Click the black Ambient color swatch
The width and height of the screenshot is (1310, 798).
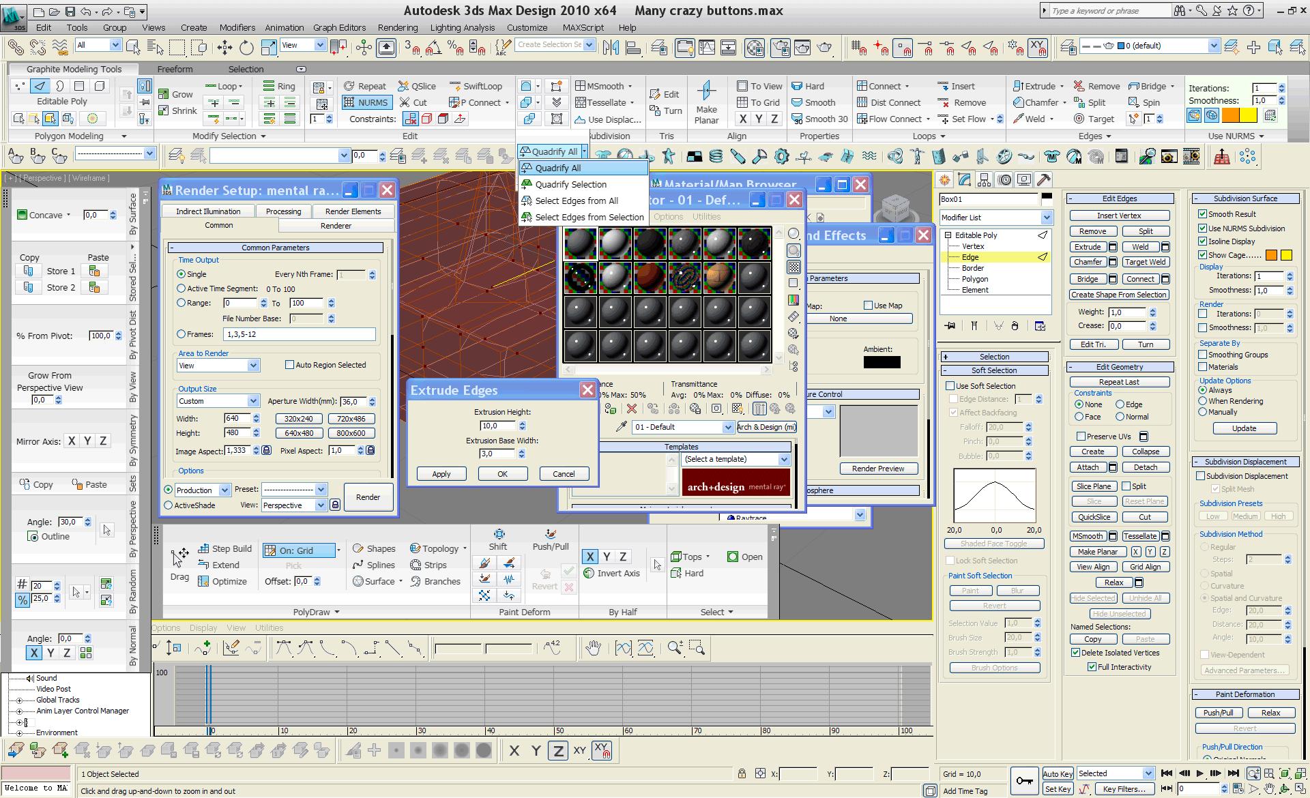coord(882,362)
